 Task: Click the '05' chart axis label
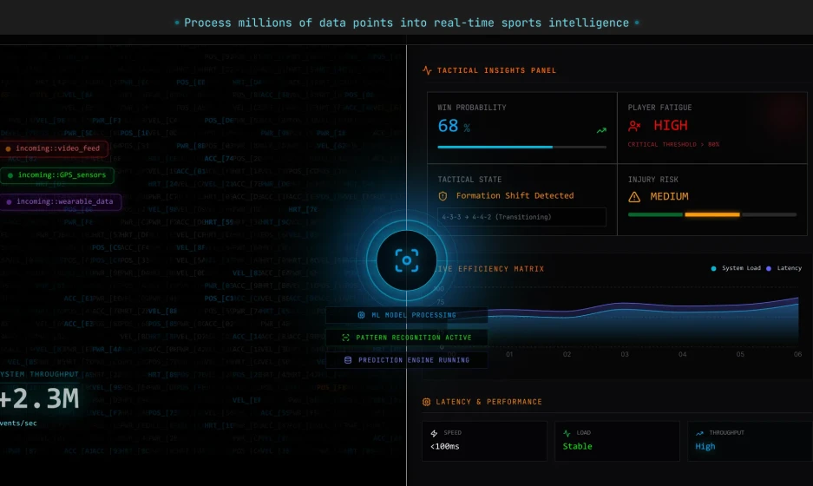click(x=740, y=354)
